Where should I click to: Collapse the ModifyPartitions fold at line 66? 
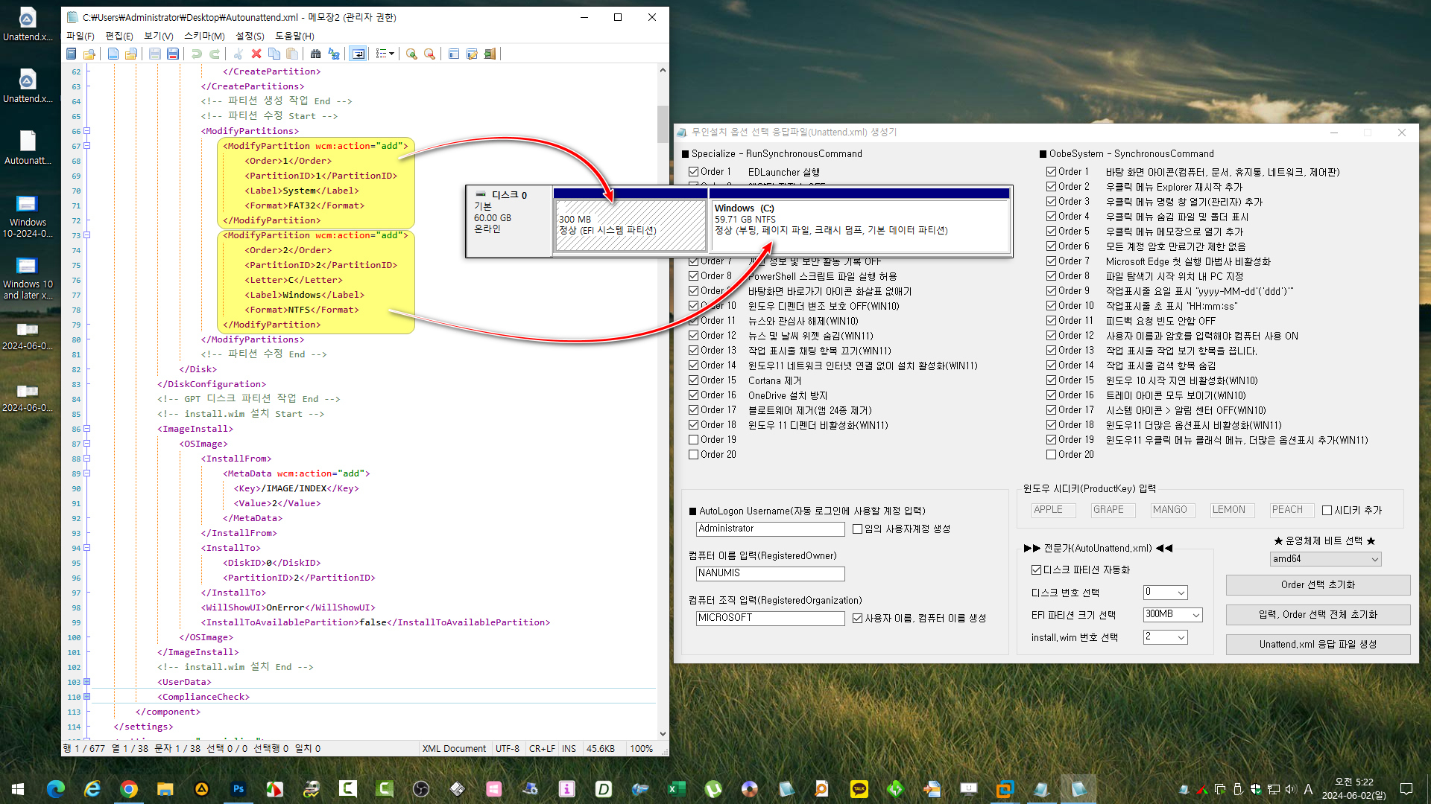tap(86, 131)
